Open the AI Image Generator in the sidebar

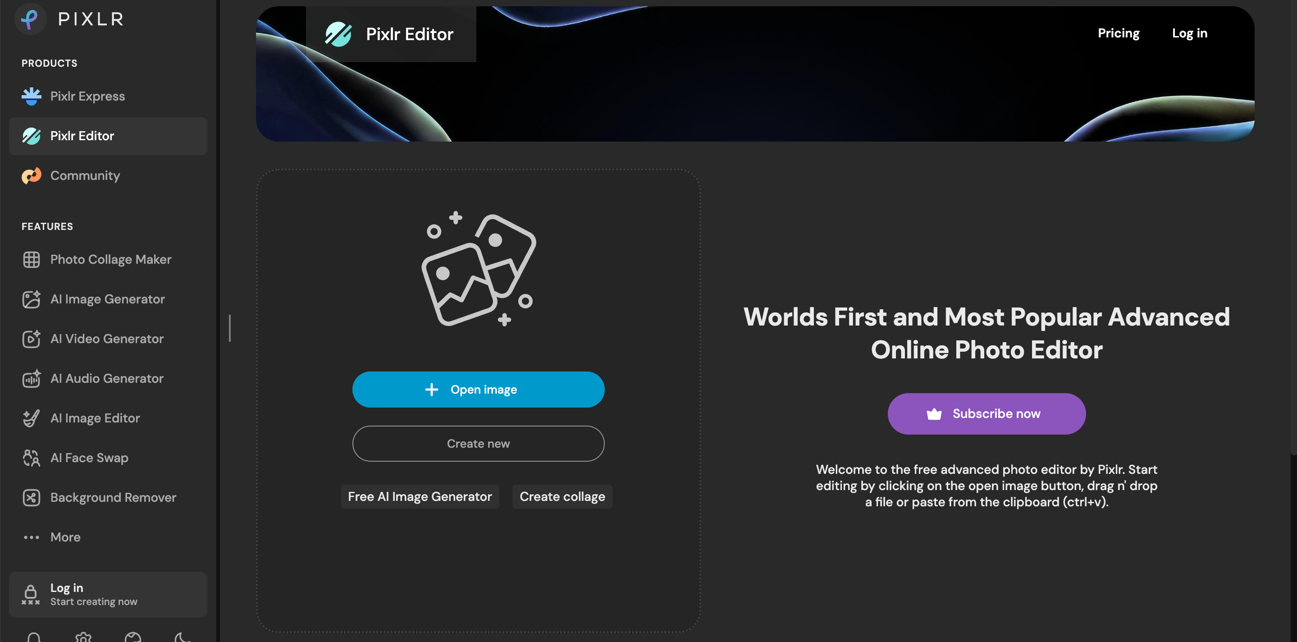108,299
